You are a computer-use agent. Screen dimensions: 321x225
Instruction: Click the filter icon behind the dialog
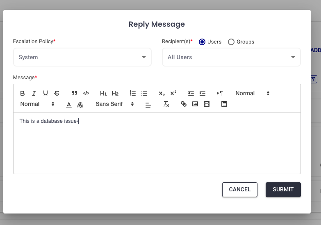[x=314, y=79]
